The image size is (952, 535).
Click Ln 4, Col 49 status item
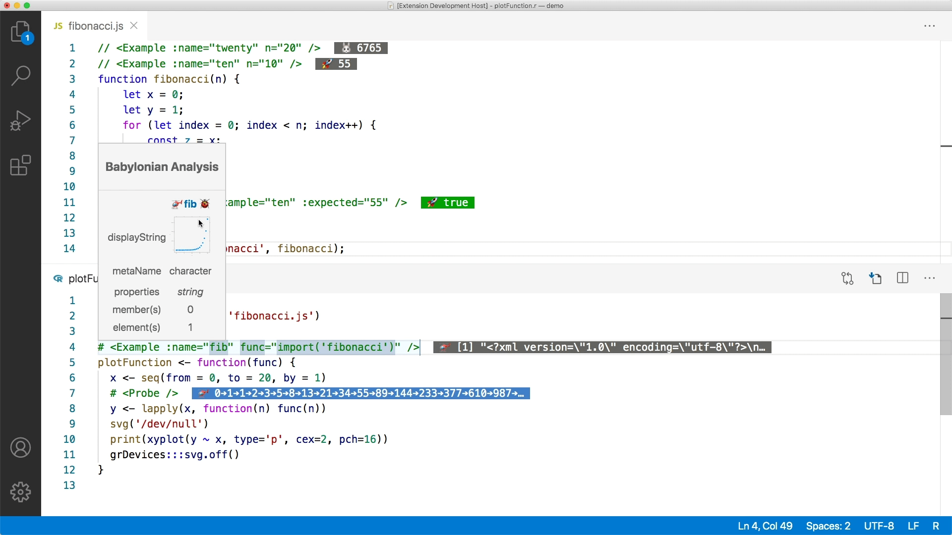[x=765, y=526]
